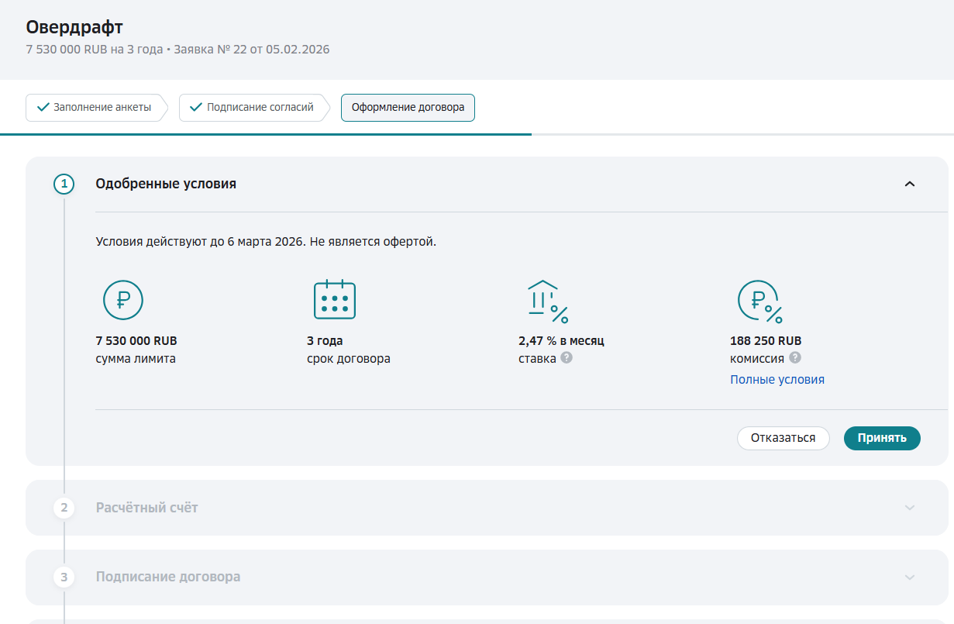Click step number 1 circle

coord(64,184)
